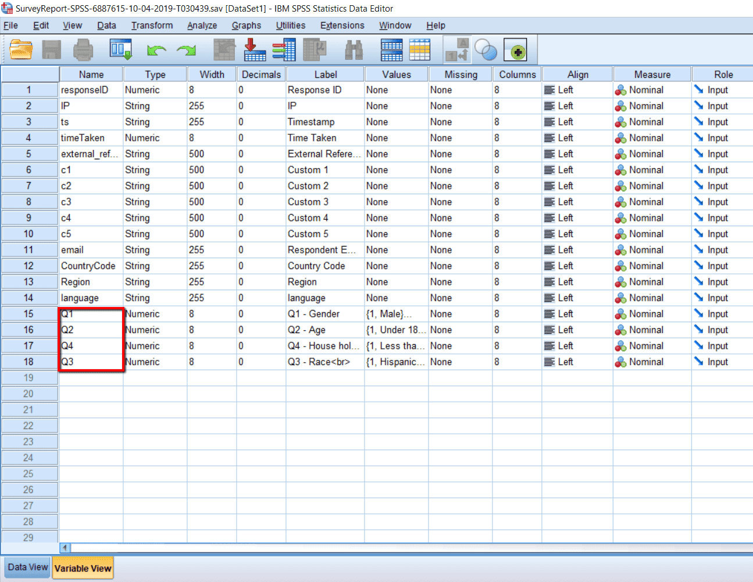753x582 pixels.
Task: Click the Find binoculars icon
Action: click(x=354, y=50)
